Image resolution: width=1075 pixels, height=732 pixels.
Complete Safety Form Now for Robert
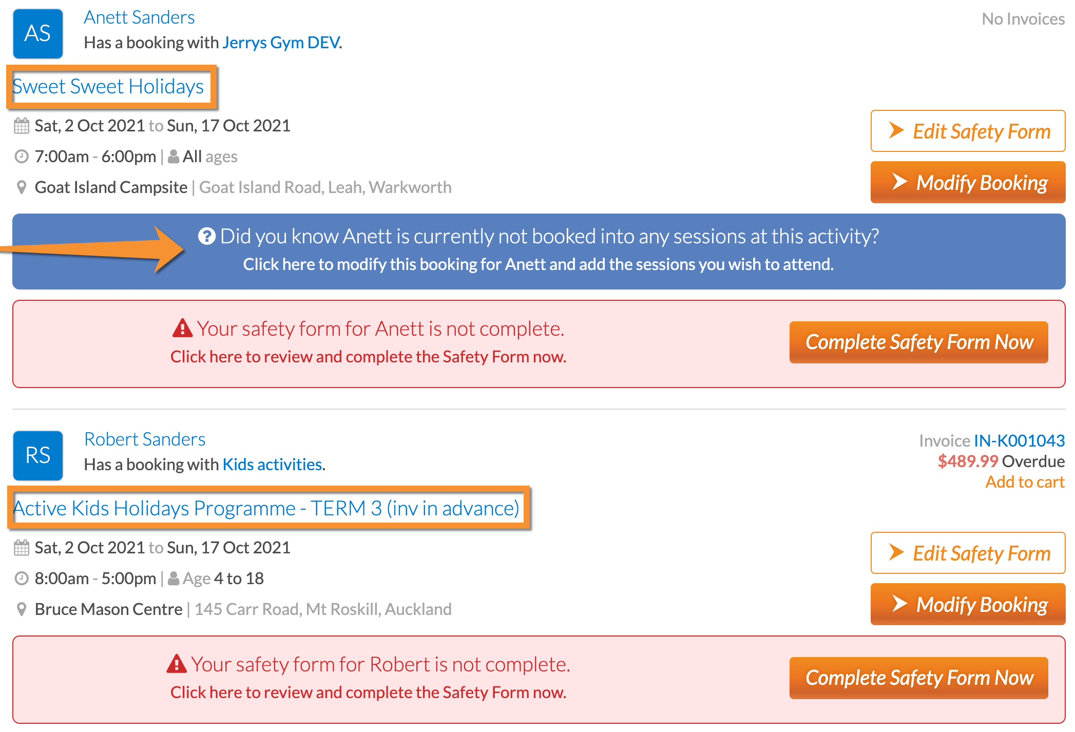point(918,678)
